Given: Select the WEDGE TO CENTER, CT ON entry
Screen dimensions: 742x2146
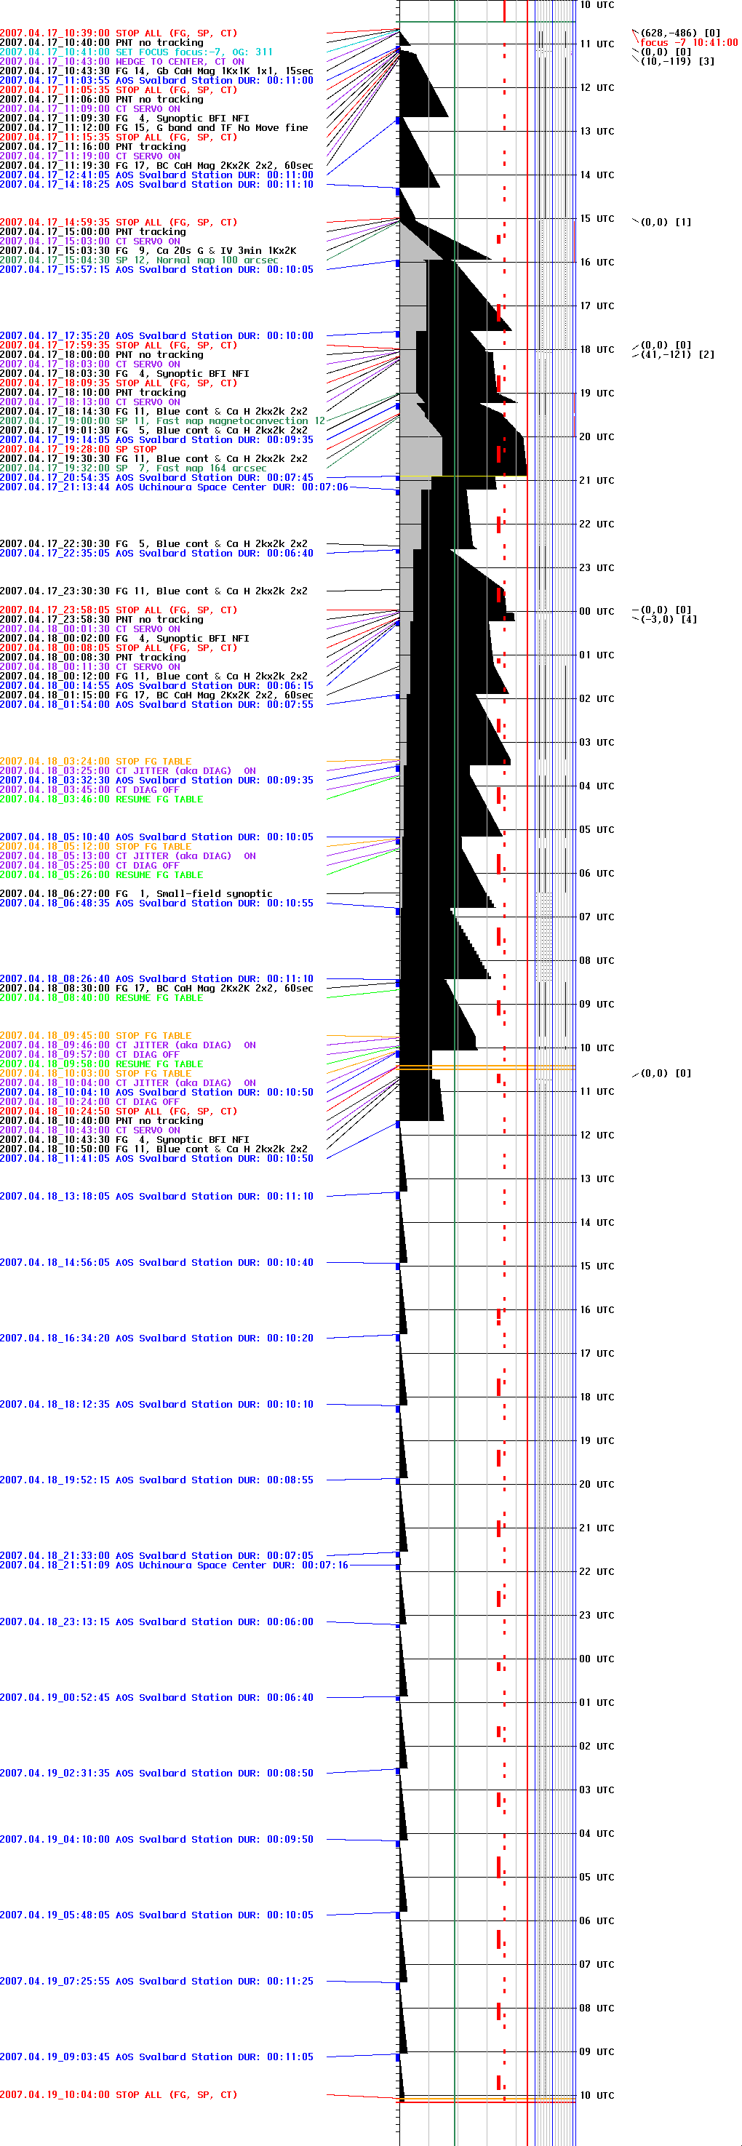Looking at the screenshot, I should click(x=121, y=62).
